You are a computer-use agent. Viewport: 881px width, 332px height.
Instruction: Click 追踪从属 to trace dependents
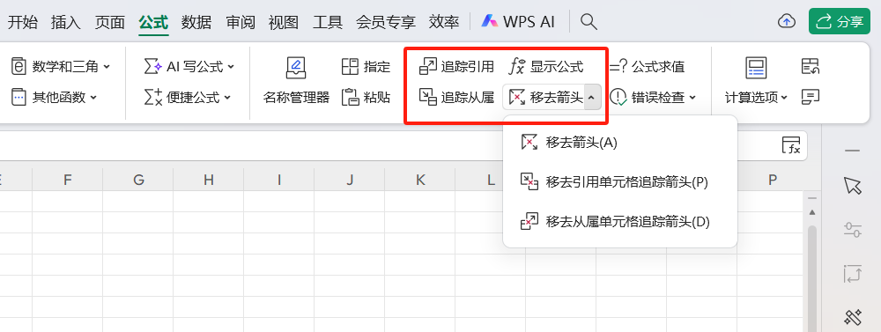point(456,97)
